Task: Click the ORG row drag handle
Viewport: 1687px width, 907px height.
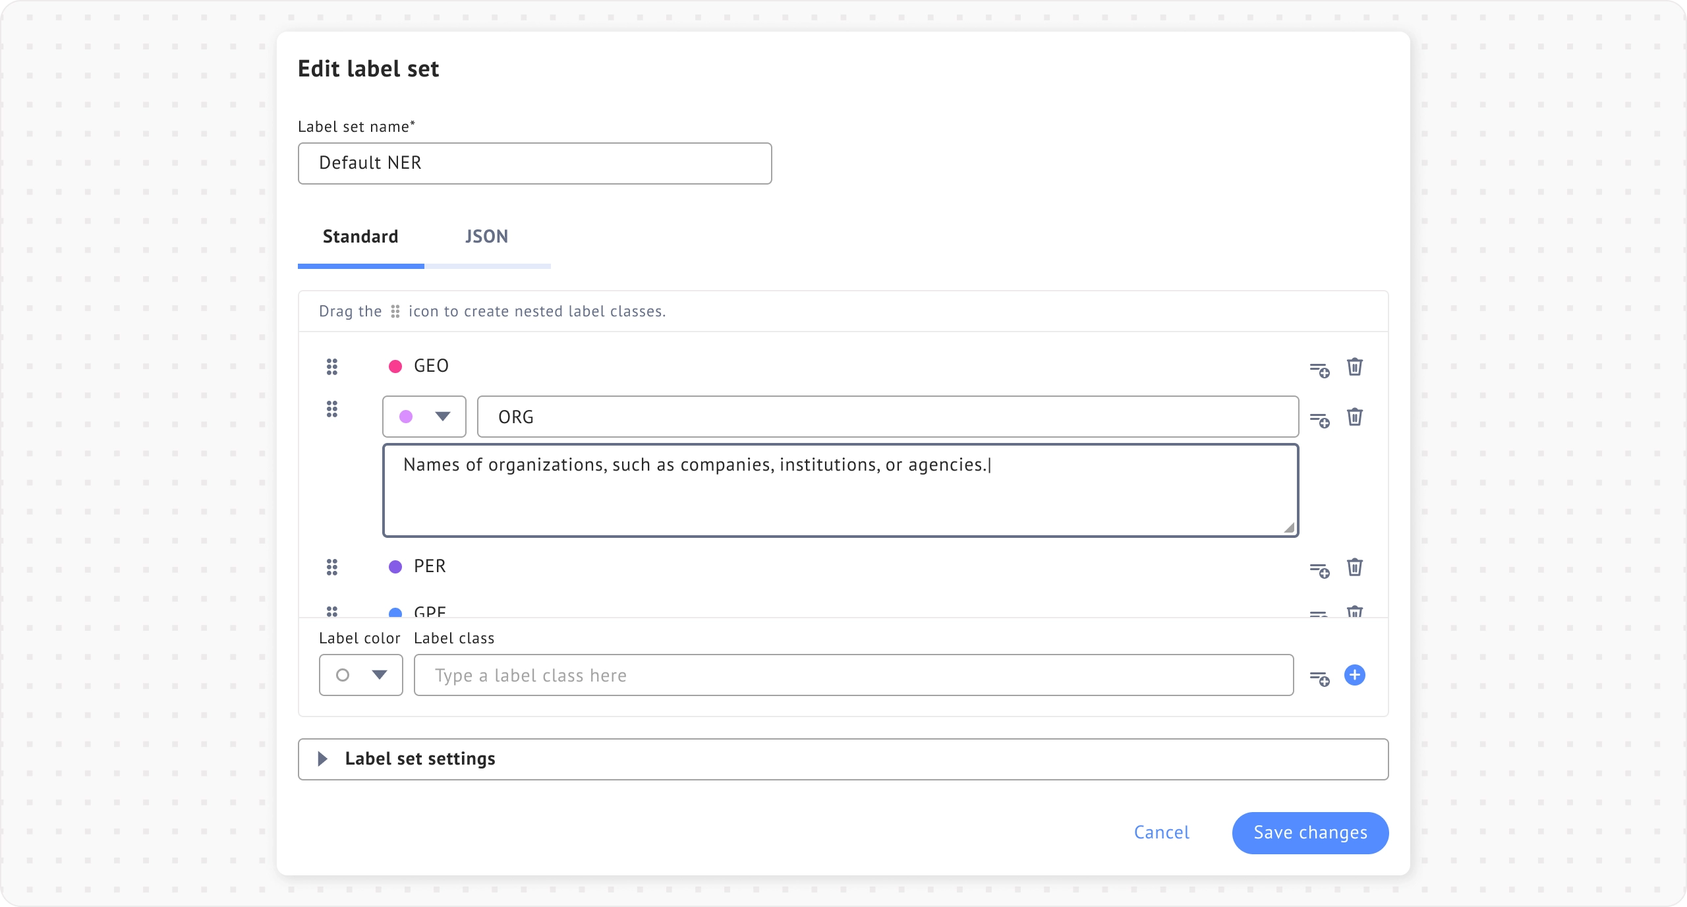Action: [332, 409]
